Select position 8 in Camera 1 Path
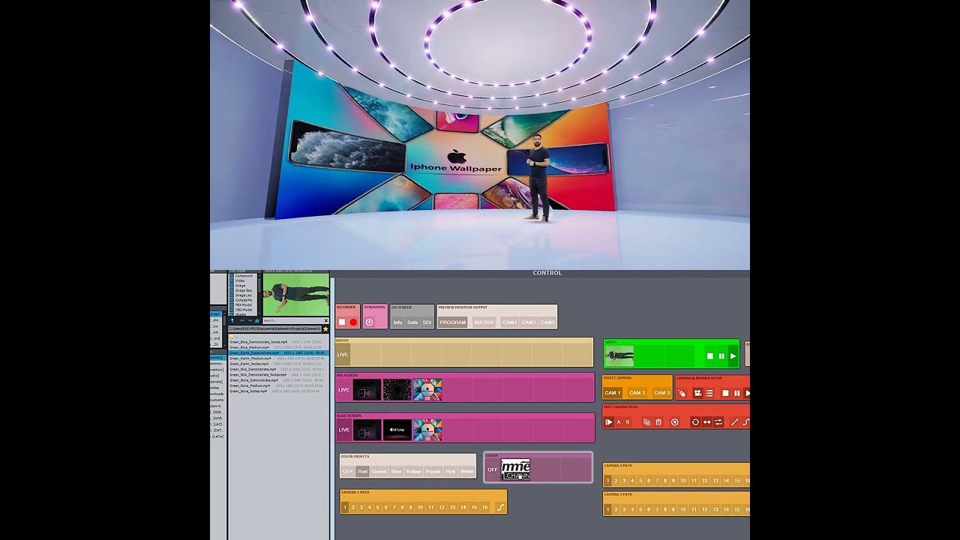 coord(402,508)
